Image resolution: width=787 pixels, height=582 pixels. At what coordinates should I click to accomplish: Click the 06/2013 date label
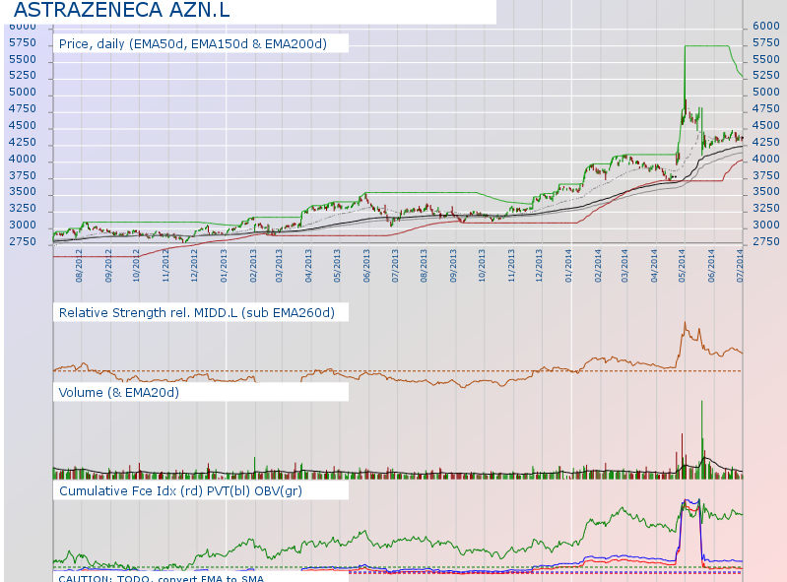tap(365, 266)
